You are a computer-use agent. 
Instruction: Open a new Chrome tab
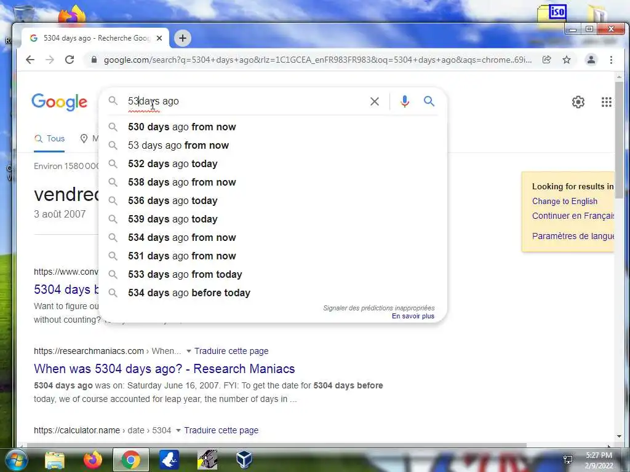183,38
